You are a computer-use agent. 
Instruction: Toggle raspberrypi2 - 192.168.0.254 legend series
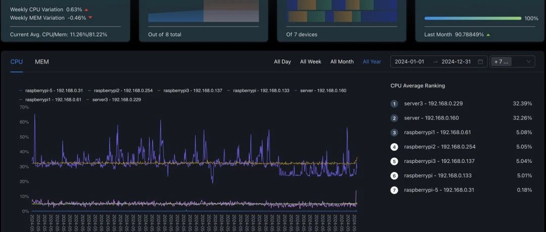pos(120,90)
